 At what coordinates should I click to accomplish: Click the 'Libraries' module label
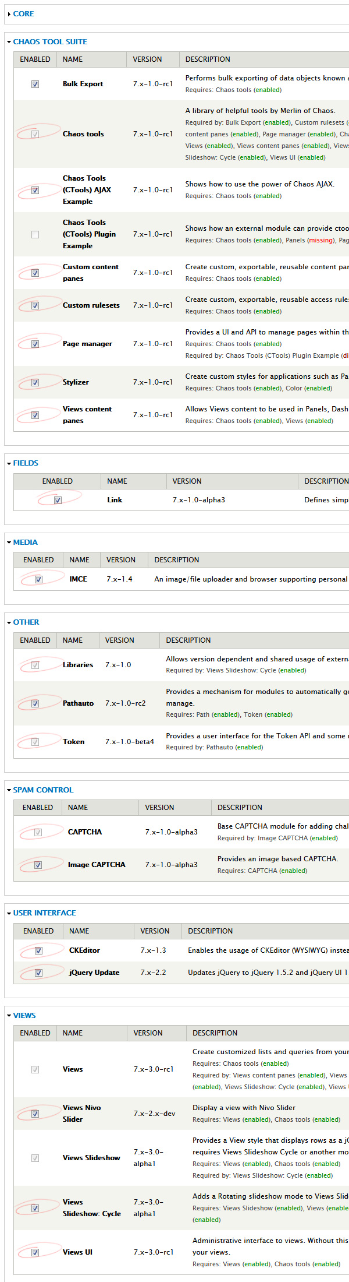pos(78,665)
